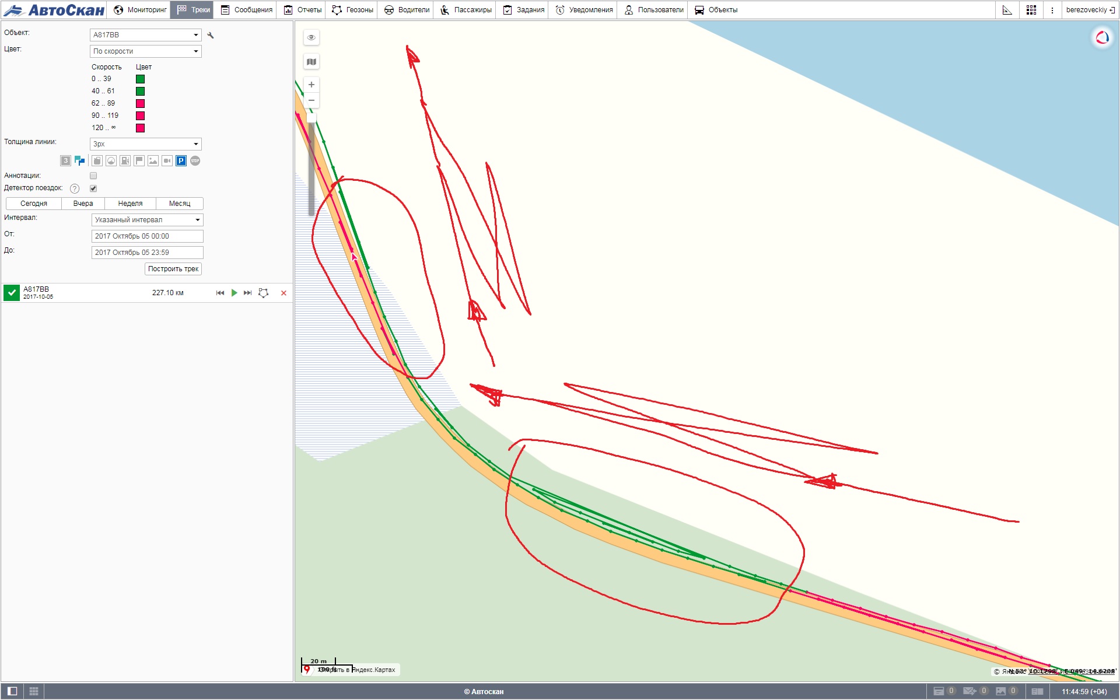Open the Отчеты menu tab
The height and width of the screenshot is (700, 1120).
pyautogui.click(x=303, y=10)
